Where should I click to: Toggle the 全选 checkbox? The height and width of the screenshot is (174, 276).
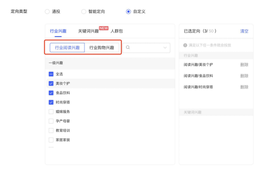51,74
